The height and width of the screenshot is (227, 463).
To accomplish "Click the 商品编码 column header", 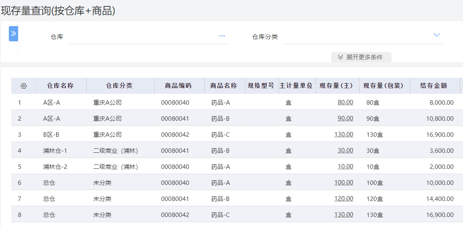I will (178, 86).
